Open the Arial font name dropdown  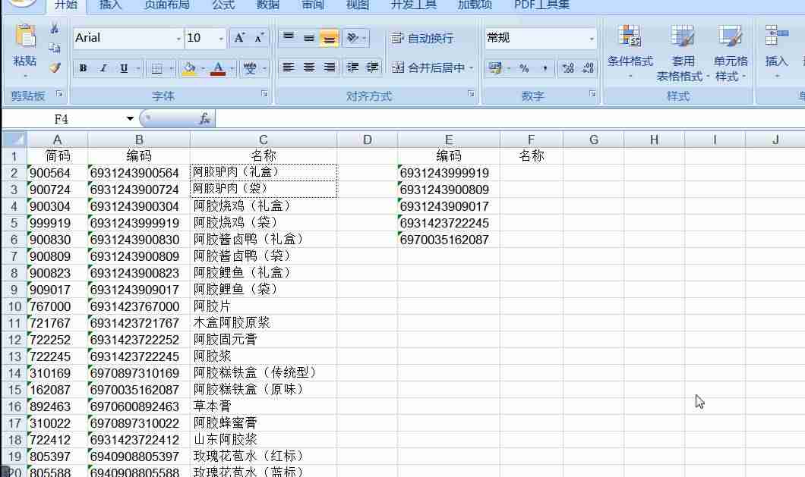click(178, 39)
